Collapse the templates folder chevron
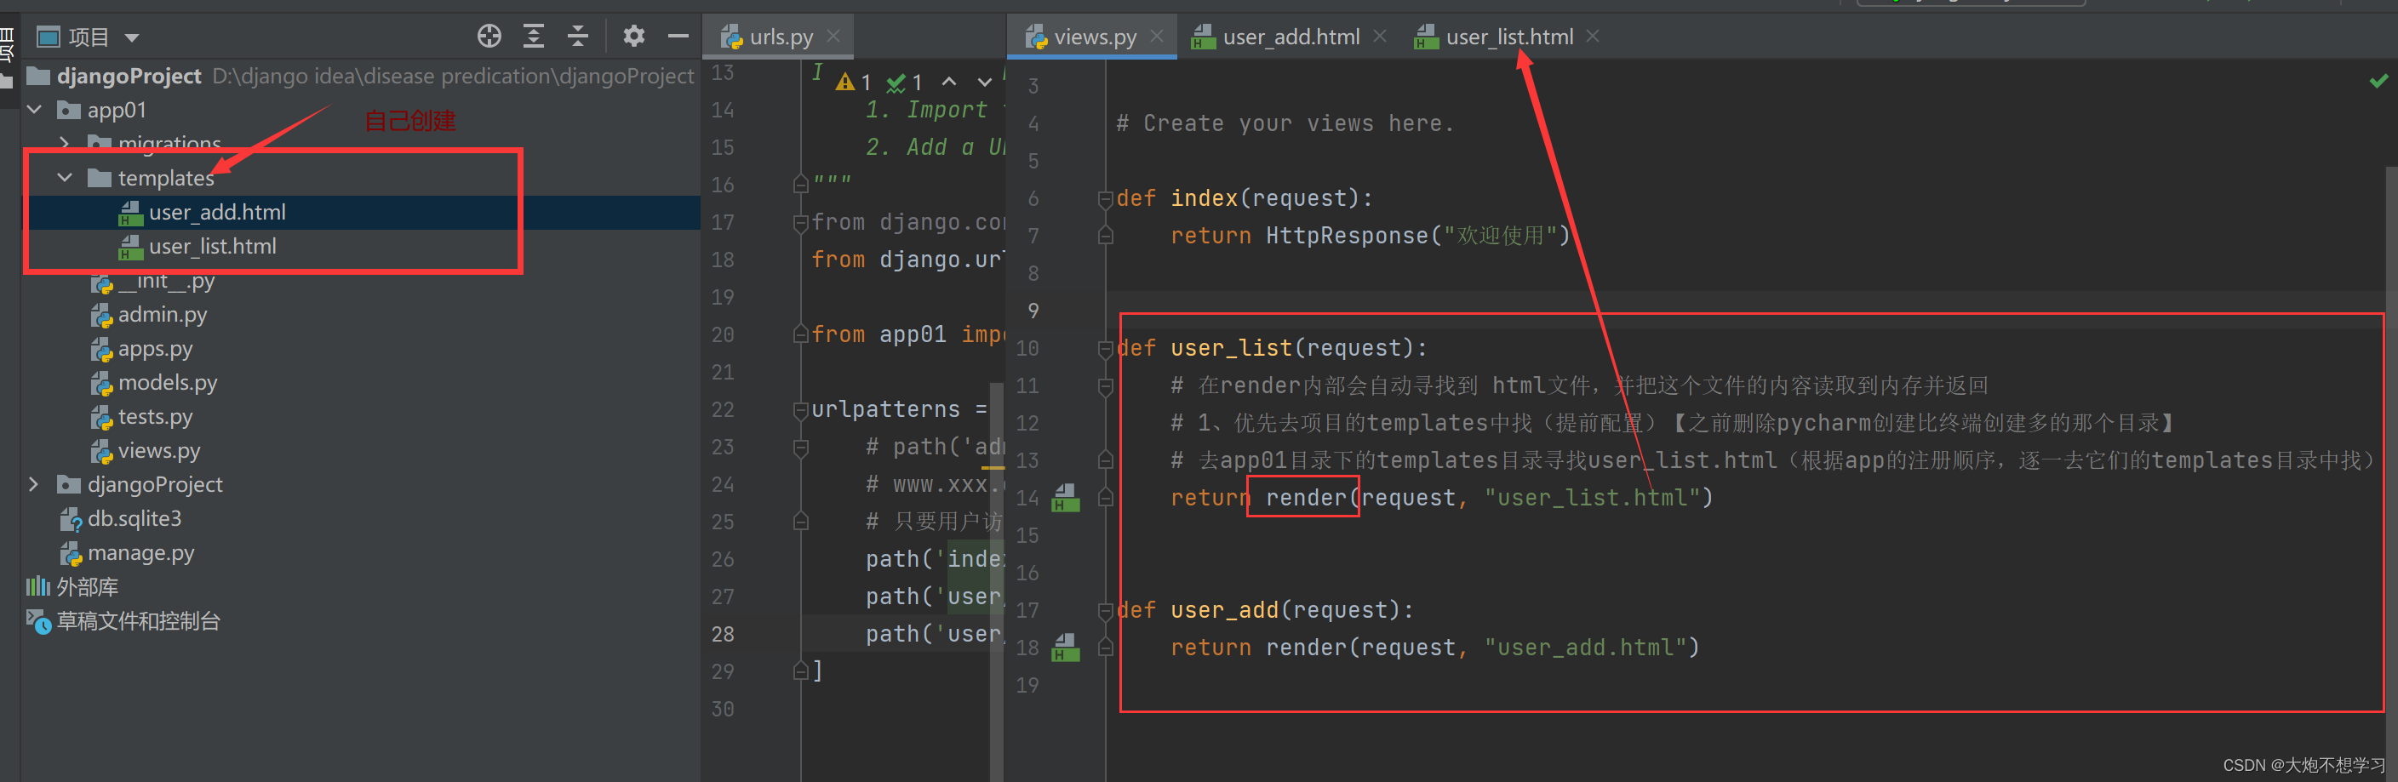The width and height of the screenshot is (2398, 782). (64, 178)
